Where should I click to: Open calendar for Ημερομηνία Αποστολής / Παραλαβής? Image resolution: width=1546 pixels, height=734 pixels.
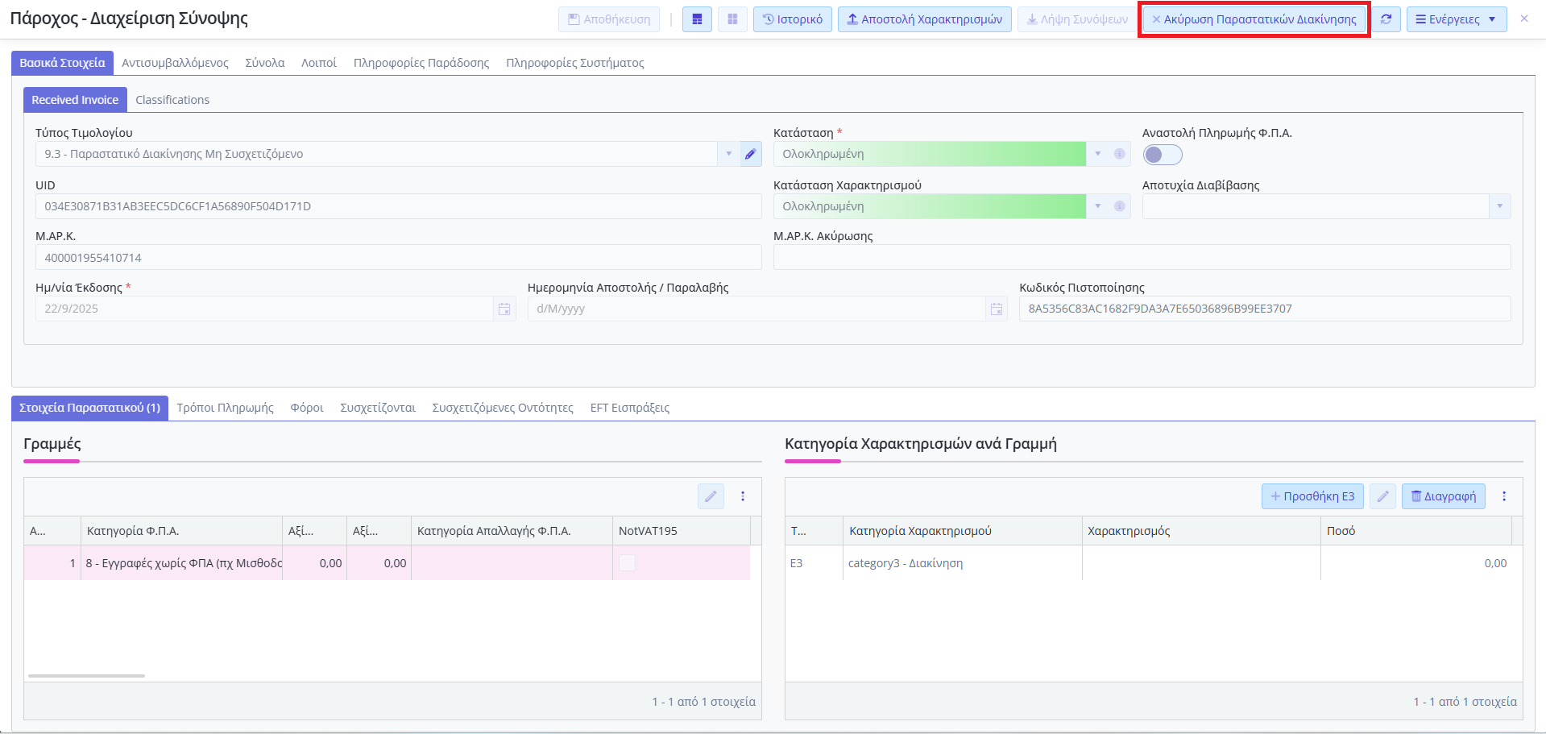pos(997,309)
